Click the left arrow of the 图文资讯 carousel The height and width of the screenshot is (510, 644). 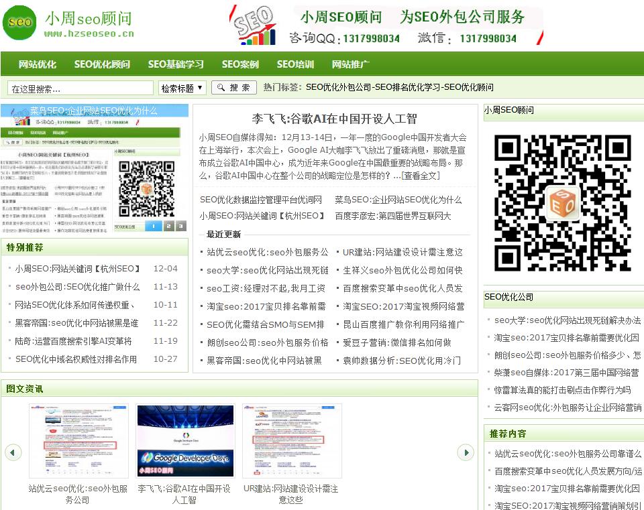click(x=14, y=453)
